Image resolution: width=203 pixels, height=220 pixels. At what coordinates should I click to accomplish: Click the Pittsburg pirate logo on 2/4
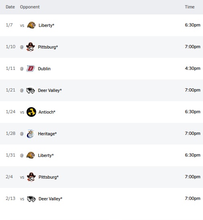coord(31,177)
